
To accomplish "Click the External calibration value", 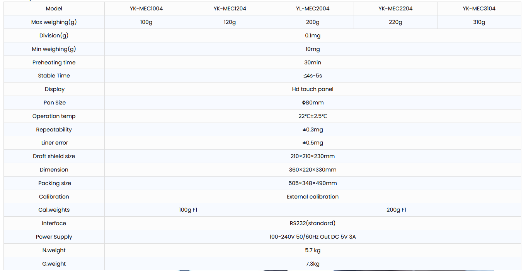I will (313, 197).
